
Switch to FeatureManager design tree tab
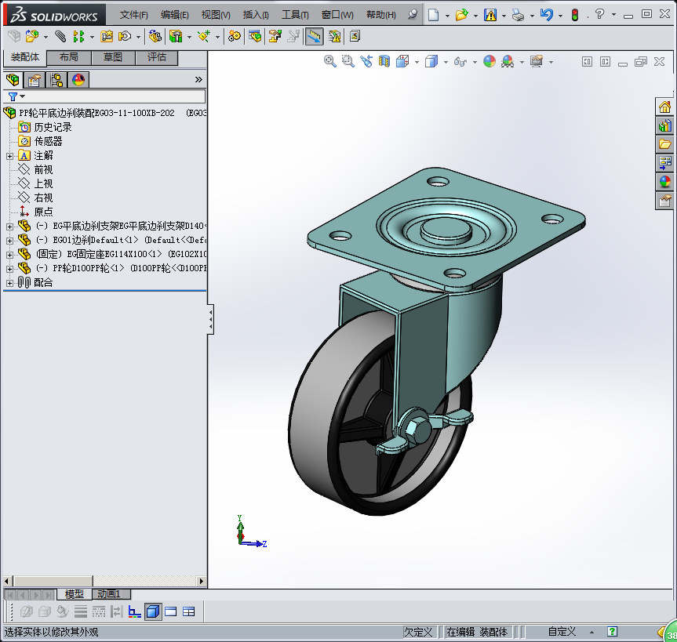13,80
